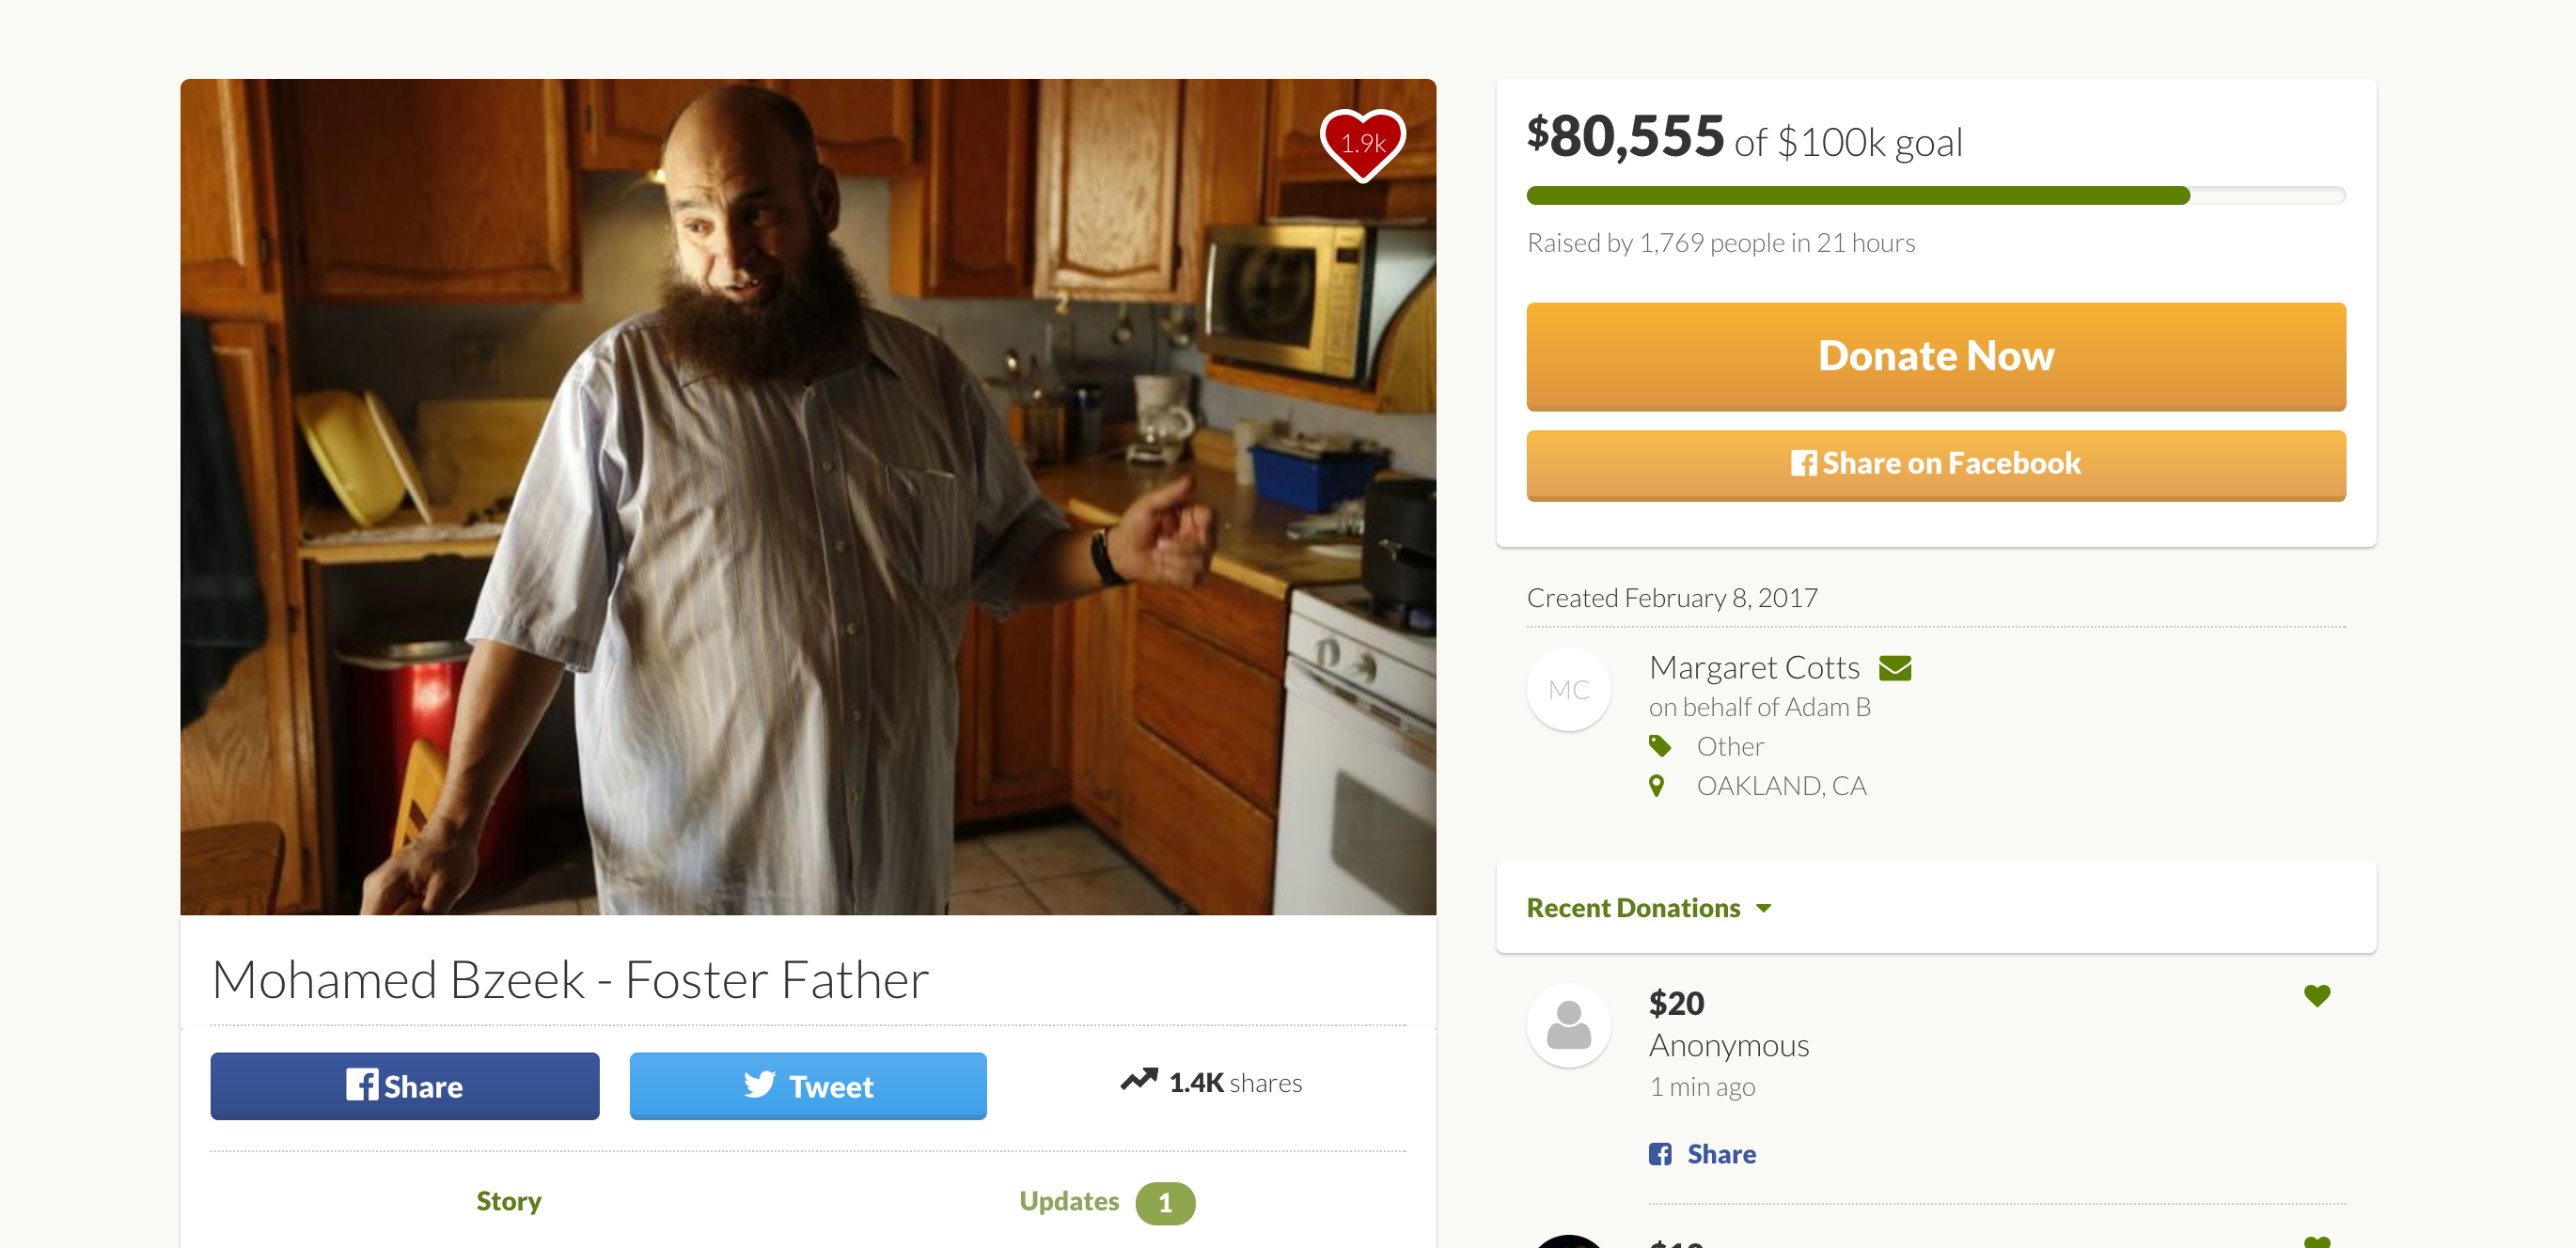Click the Tweet button
Screen dimensions: 2576x1248
[807, 1085]
